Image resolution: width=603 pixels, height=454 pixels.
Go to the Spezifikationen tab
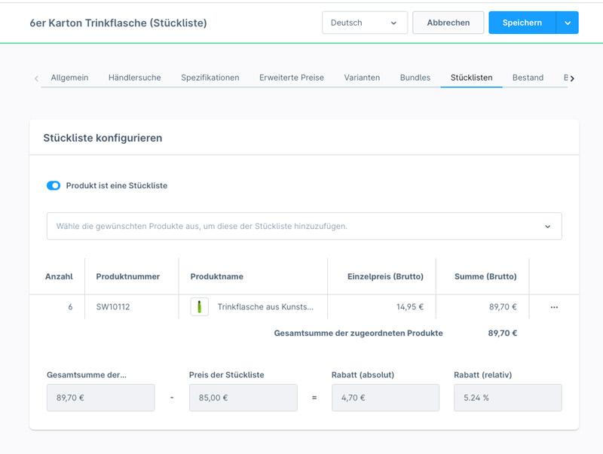[210, 78]
